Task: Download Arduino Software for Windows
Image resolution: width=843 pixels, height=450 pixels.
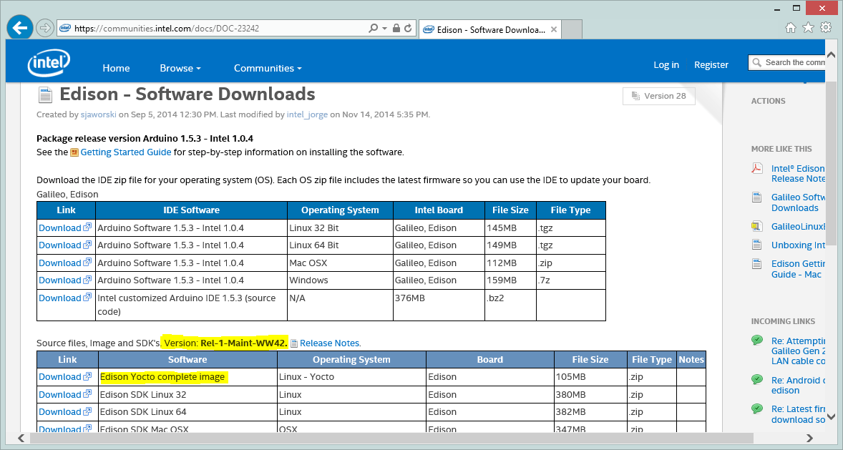Action: click(x=65, y=280)
